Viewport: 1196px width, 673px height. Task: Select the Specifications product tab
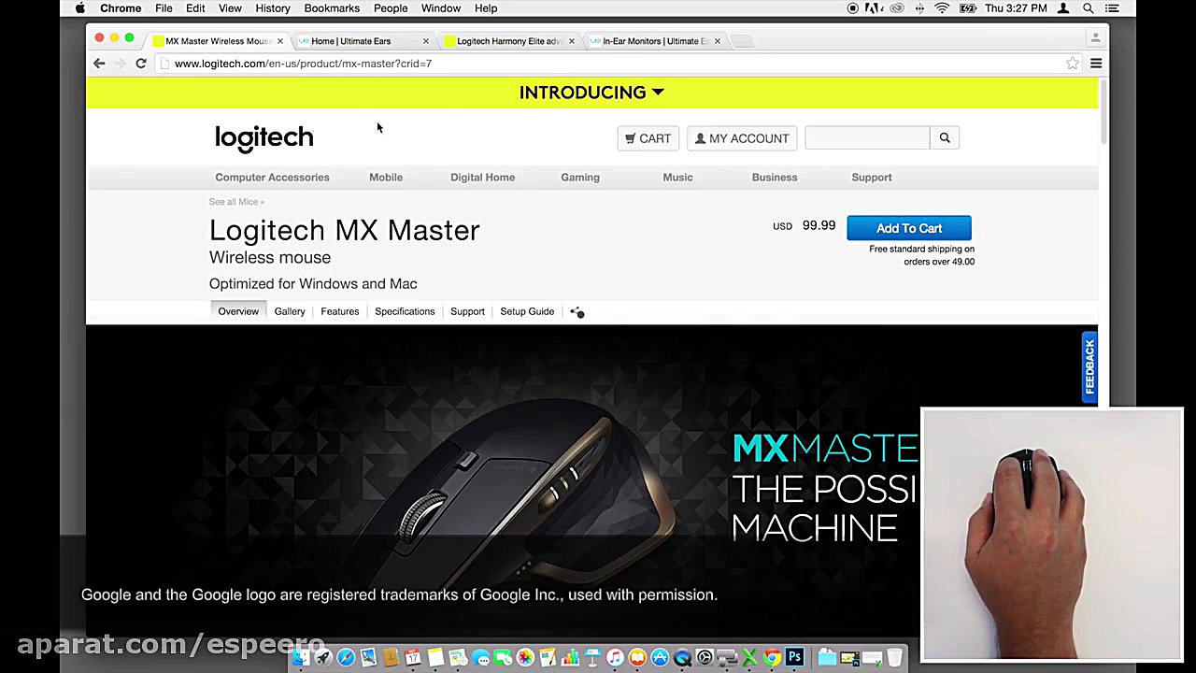[405, 311]
